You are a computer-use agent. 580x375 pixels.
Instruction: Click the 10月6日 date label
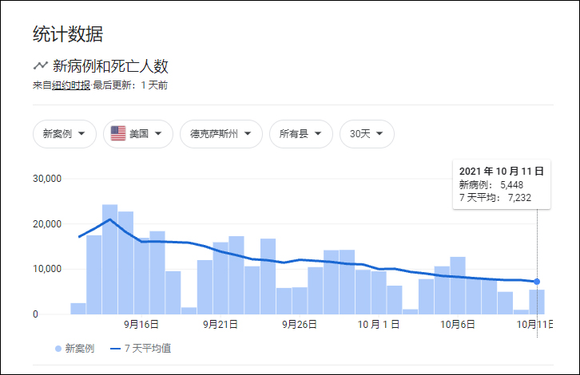(458, 325)
